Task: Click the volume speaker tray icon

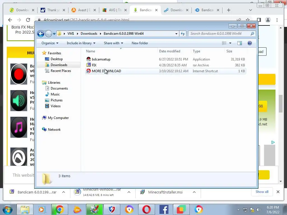Action: click(259, 210)
